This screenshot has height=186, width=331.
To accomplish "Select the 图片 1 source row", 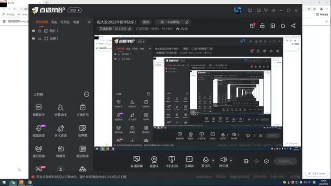I will [61, 31].
